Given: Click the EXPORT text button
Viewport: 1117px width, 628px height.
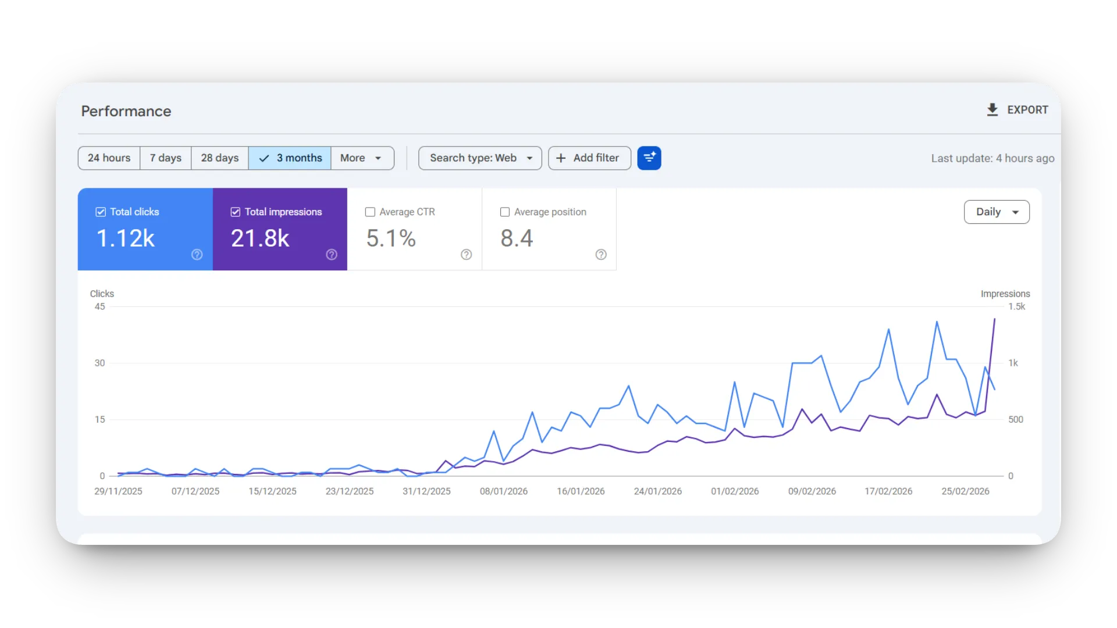Looking at the screenshot, I should [1027, 110].
